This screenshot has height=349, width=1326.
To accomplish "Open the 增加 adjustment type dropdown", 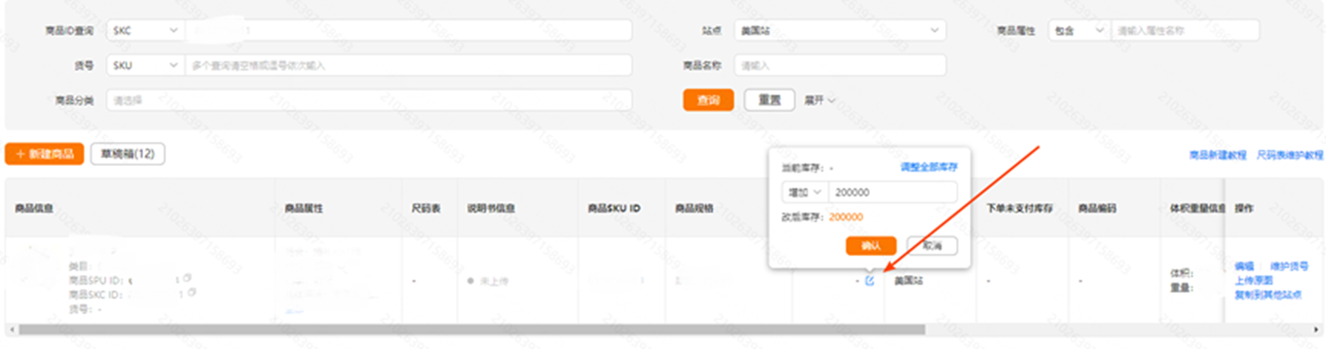I will point(804,192).
